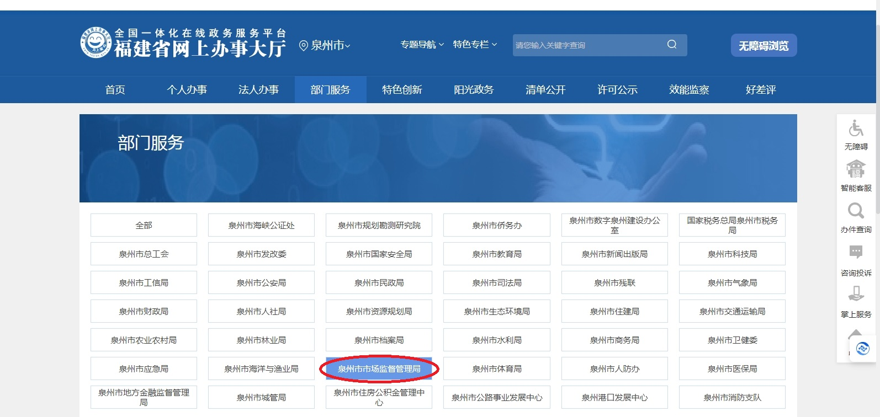Click the floating blue round assistant icon
The image size is (880, 417).
click(x=862, y=349)
